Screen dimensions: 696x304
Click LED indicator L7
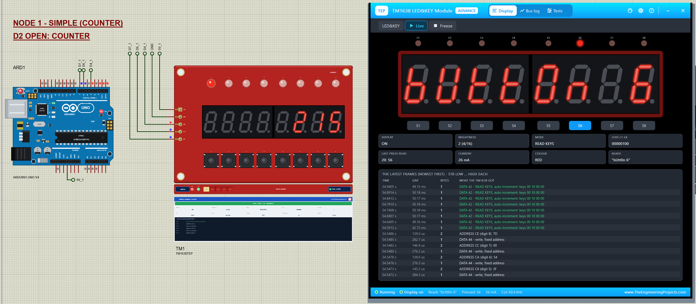click(x=612, y=43)
